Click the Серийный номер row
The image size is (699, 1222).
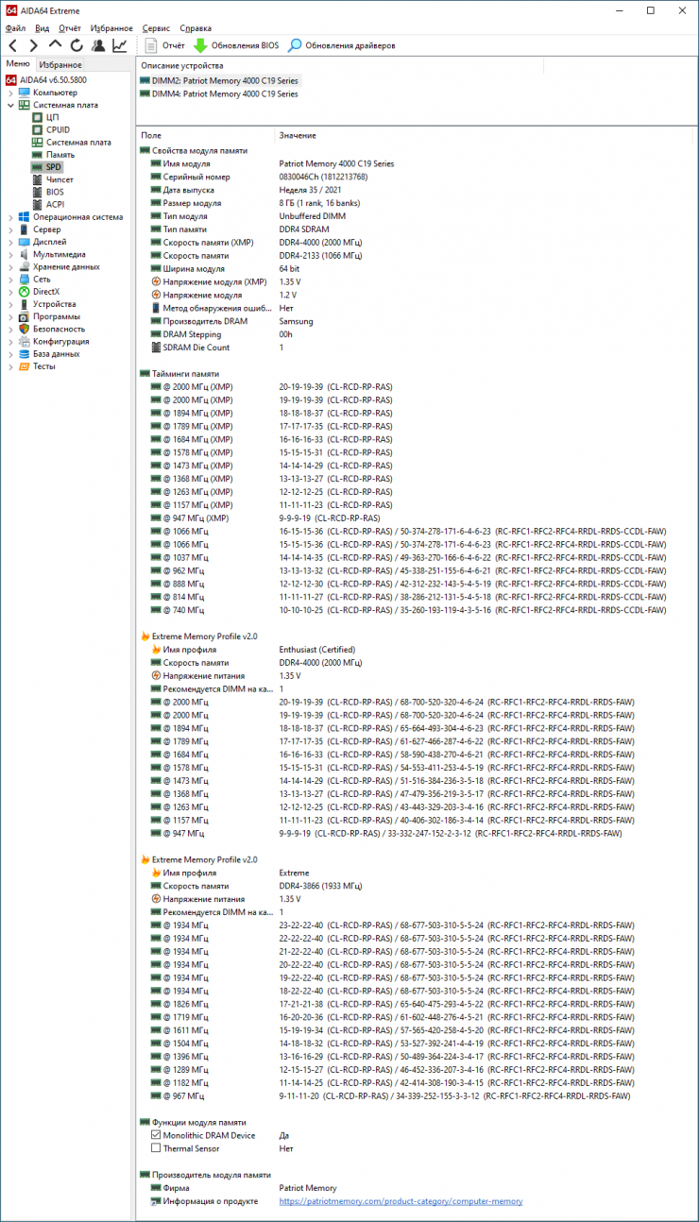[417, 177]
